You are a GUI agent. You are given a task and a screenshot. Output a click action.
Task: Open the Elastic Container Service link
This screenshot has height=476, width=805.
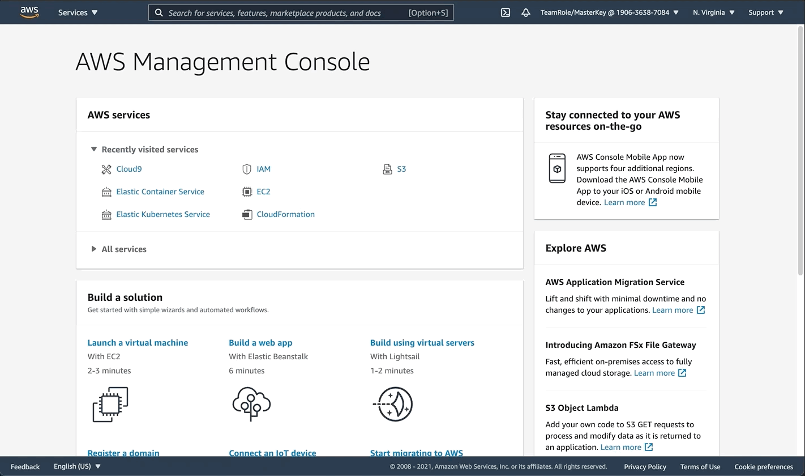[x=160, y=192]
